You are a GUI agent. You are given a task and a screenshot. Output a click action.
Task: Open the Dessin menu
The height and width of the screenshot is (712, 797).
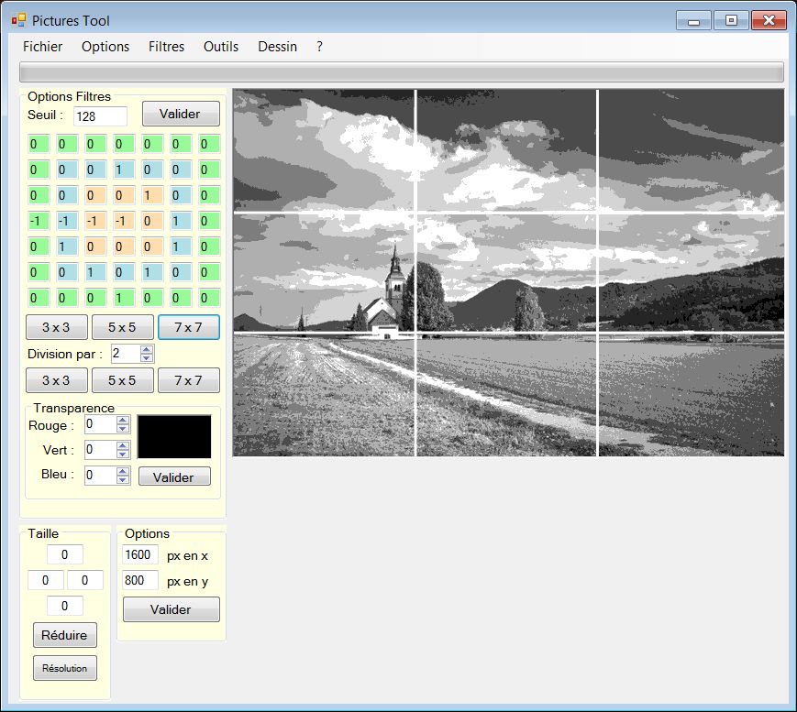pos(278,47)
